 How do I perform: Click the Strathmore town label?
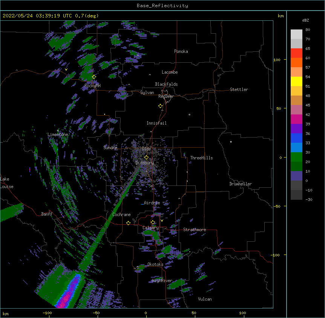tap(195, 230)
